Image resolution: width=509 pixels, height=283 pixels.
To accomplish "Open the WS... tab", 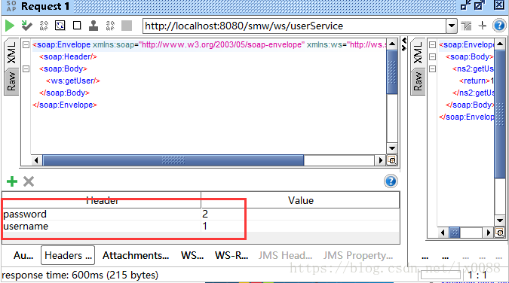I will [x=192, y=255].
